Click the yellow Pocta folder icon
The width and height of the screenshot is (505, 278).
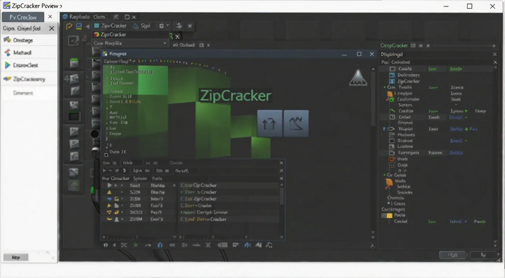tap(389, 215)
